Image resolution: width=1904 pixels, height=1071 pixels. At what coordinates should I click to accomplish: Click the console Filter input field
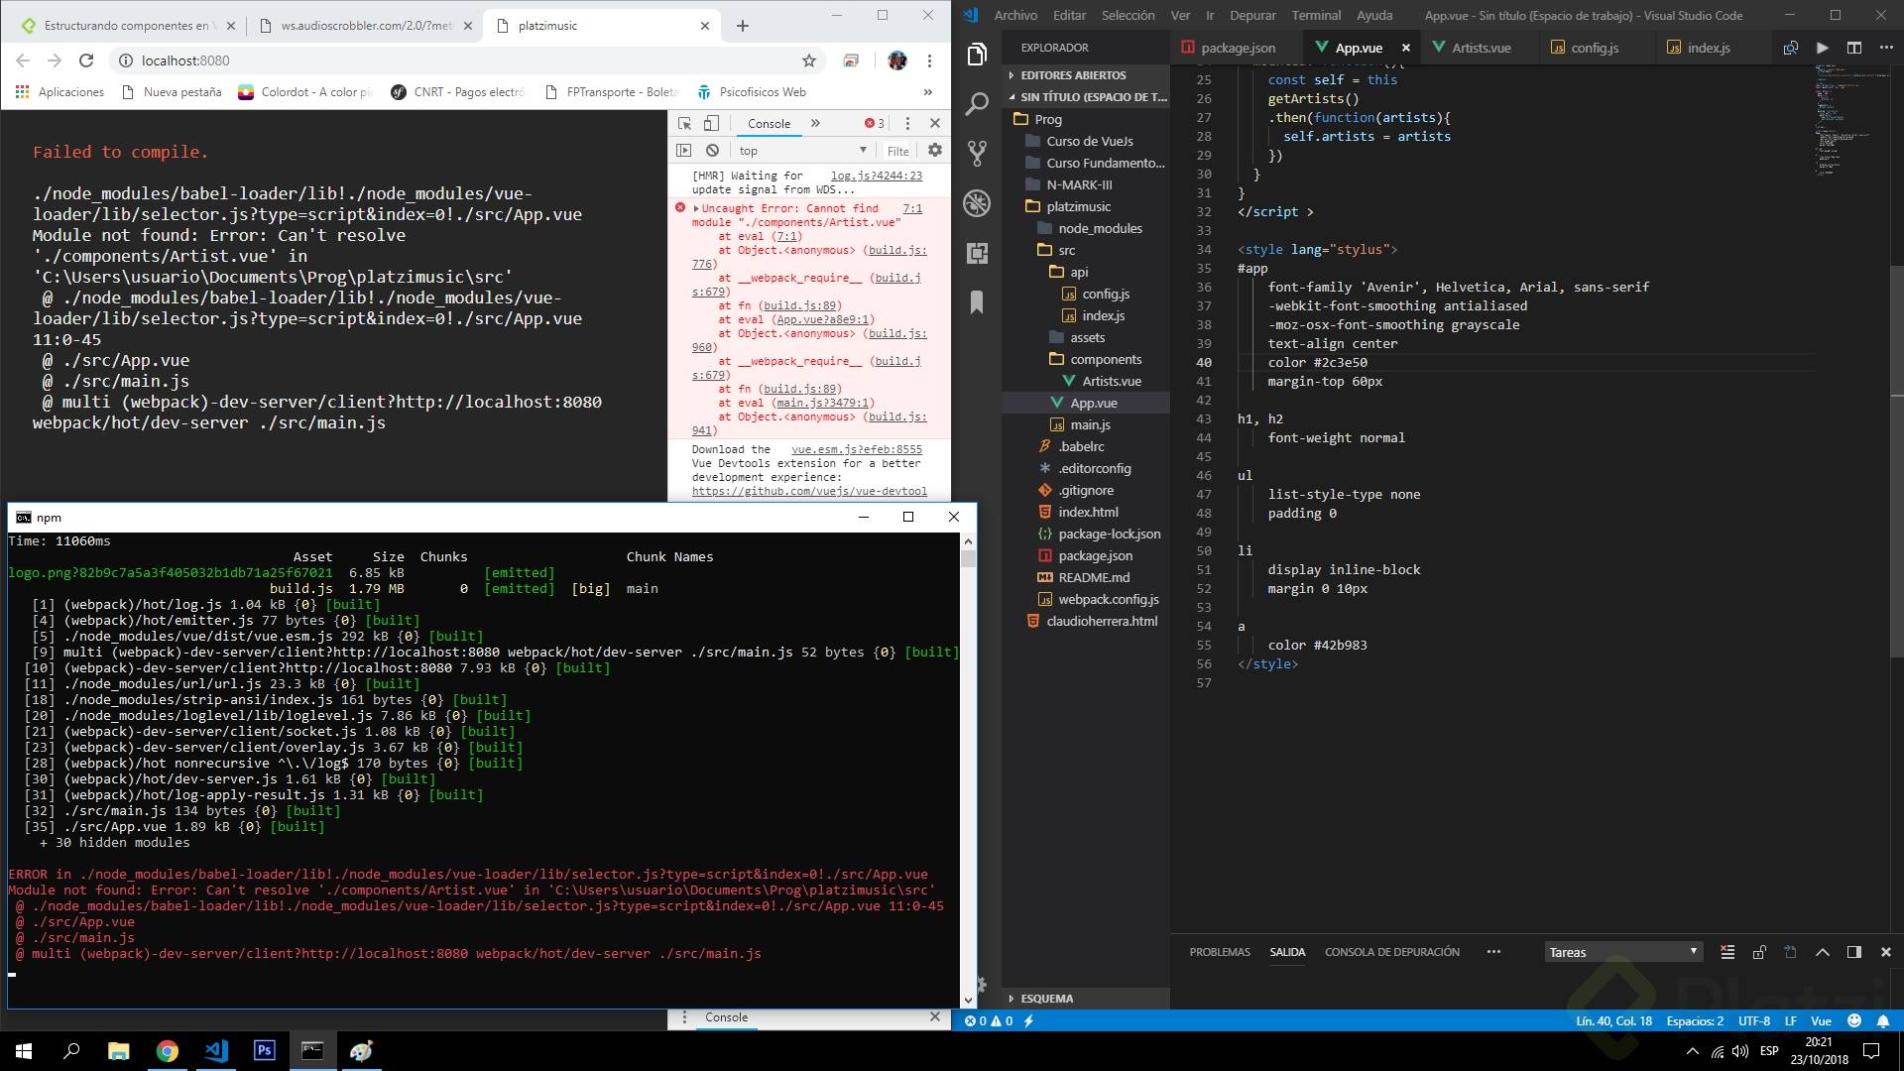(x=898, y=151)
